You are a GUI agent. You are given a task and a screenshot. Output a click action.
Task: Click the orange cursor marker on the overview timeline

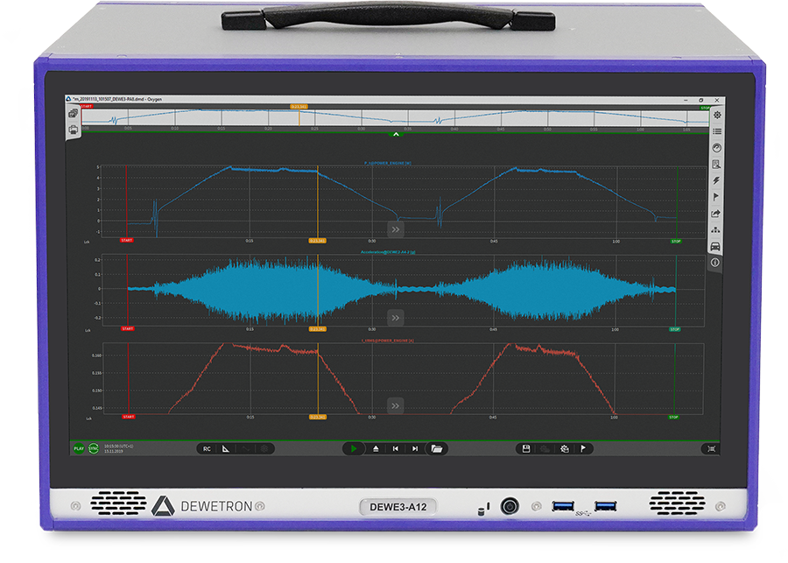[299, 106]
